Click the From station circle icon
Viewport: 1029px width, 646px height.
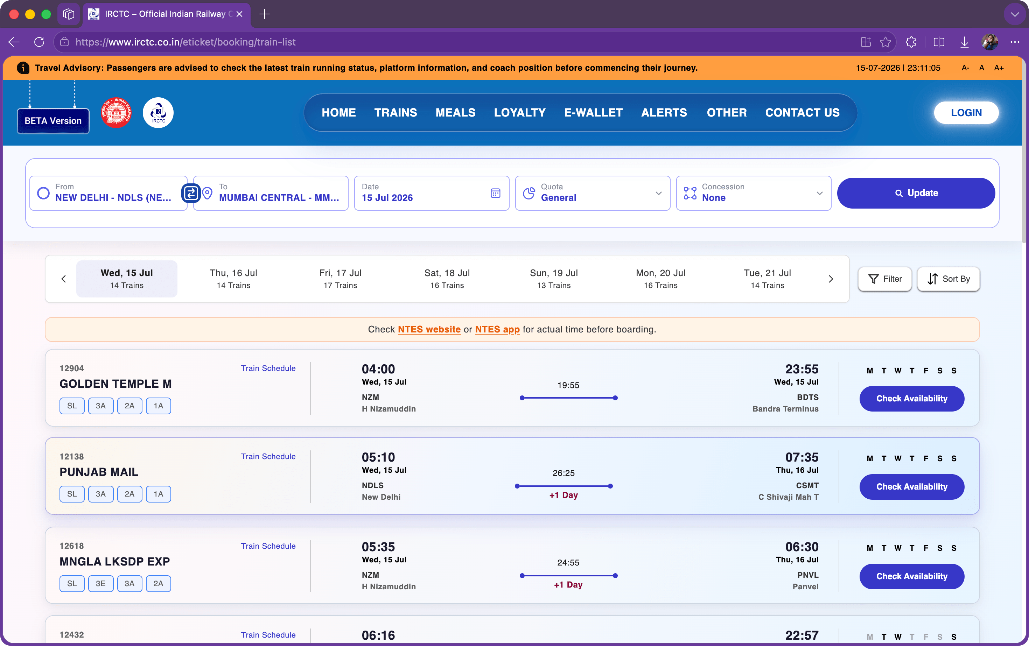tap(43, 193)
